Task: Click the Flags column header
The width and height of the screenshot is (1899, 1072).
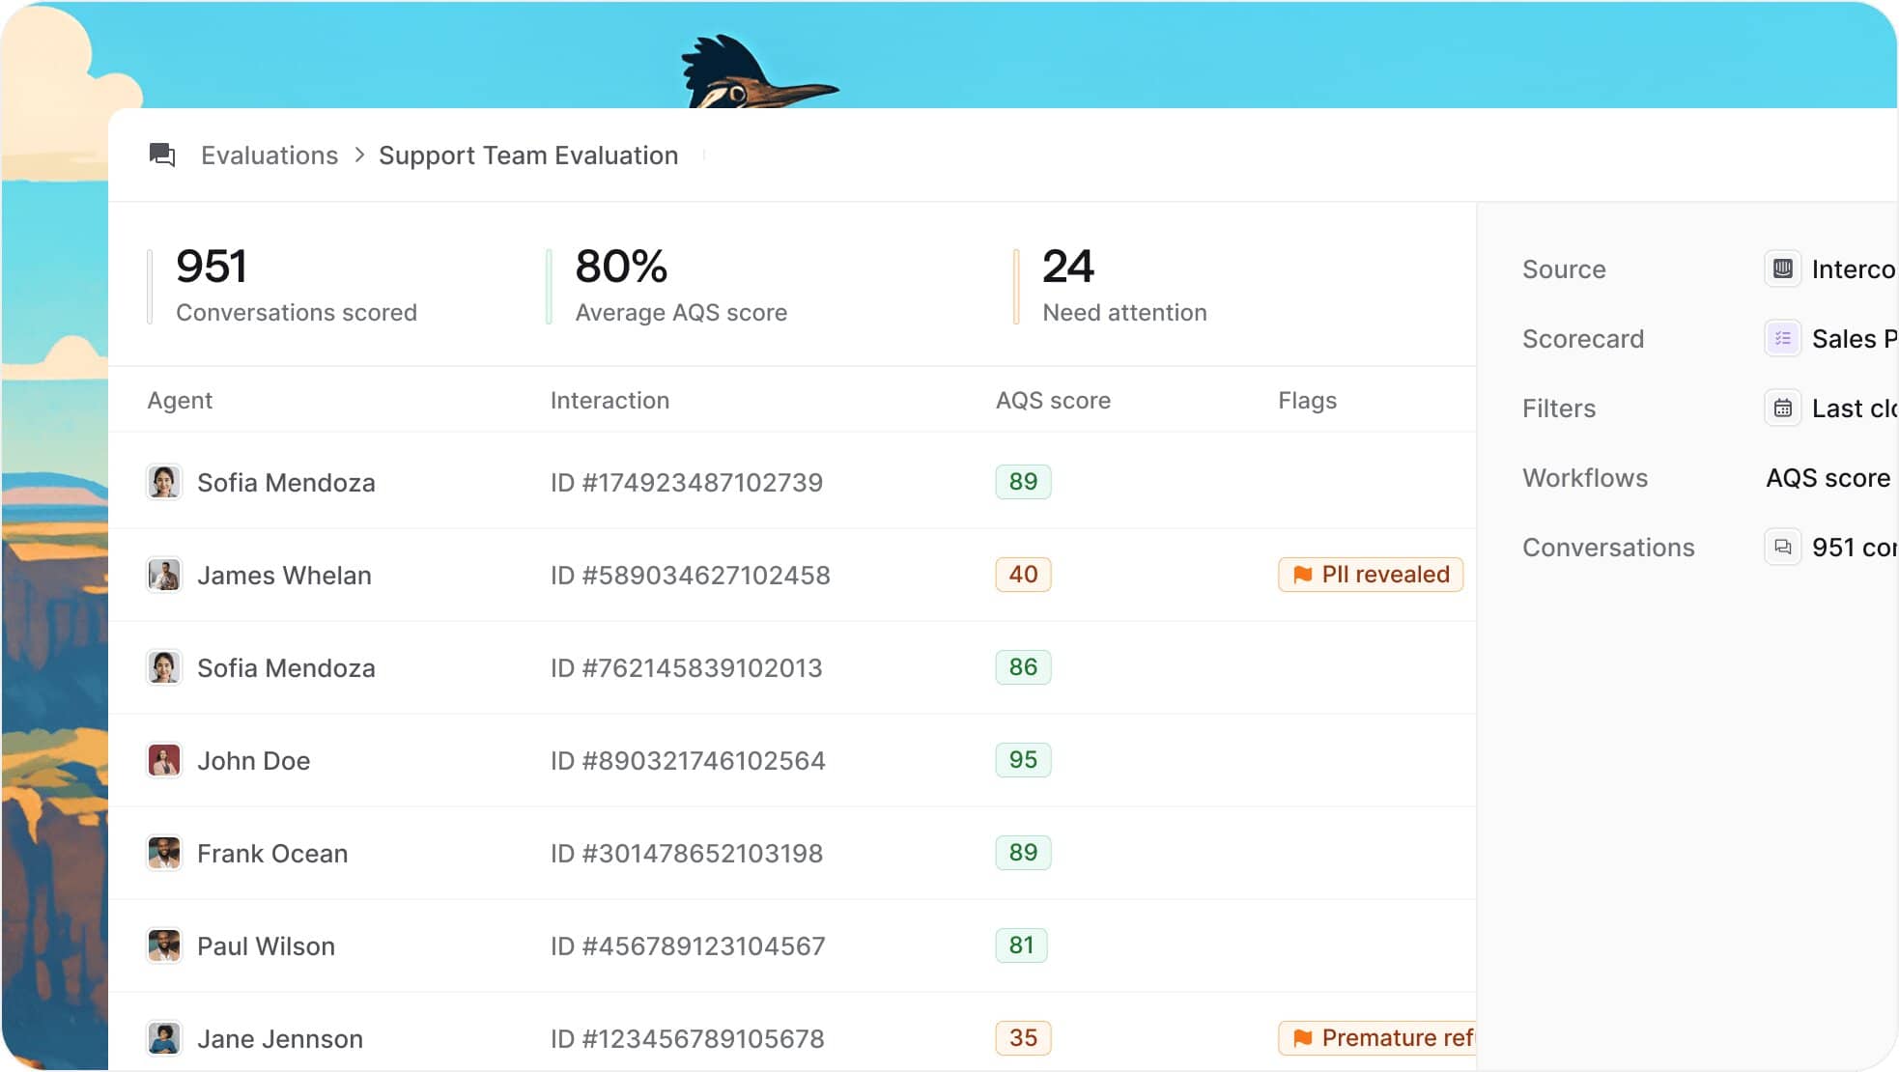Action: pyautogui.click(x=1307, y=400)
